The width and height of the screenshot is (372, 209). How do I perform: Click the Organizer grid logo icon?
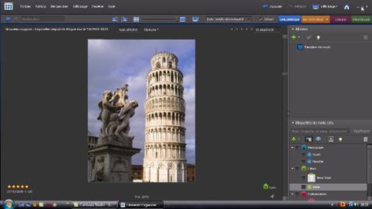pyautogui.click(x=8, y=6)
